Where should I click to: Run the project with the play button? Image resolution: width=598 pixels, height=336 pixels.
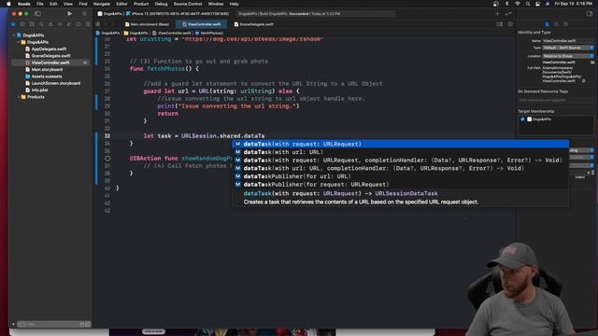click(x=69, y=14)
